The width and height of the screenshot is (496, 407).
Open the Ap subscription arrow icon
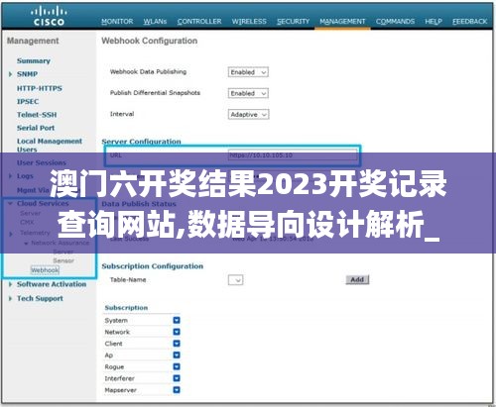point(177,356)
